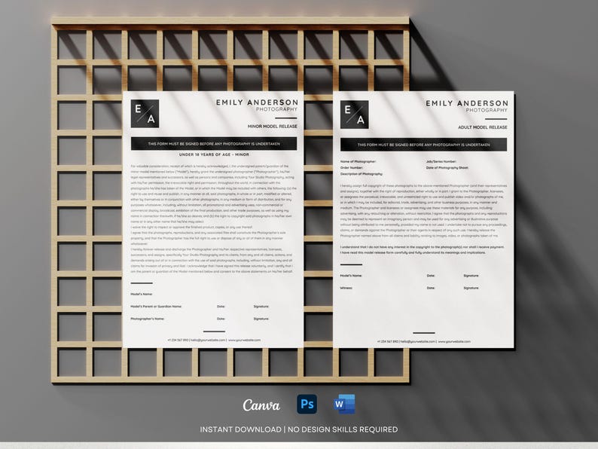598x449 pixels.
Task: Click 'Model's Name:' on the adult release form
Action: click(351, 276)
